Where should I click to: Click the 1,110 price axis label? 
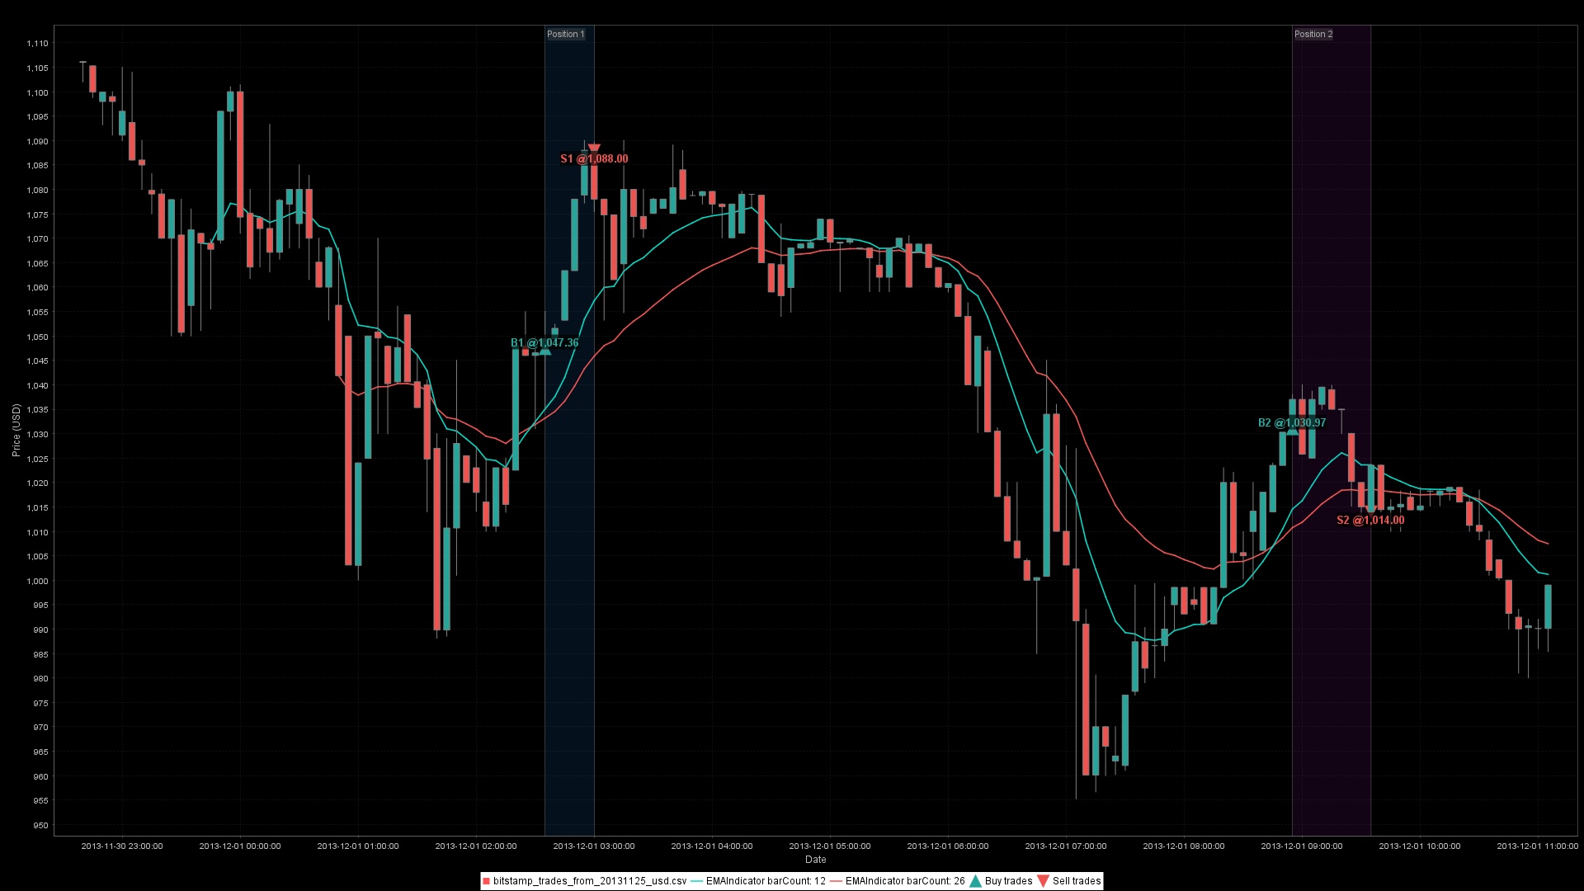[x=37, y=44]
